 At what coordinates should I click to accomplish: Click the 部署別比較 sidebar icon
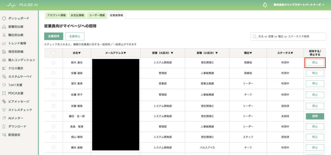click(x=4, y=27)
